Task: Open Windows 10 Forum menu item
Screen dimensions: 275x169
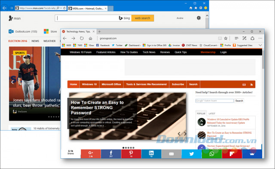Action: point(80,52)
